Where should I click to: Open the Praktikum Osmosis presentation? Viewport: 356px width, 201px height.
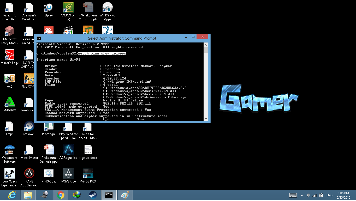pyautogui.click(x=49, y=150)
